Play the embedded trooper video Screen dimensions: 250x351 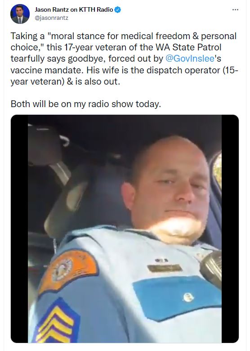click(125, 229)
